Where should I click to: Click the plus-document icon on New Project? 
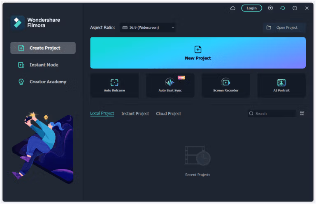click(198, 49)
